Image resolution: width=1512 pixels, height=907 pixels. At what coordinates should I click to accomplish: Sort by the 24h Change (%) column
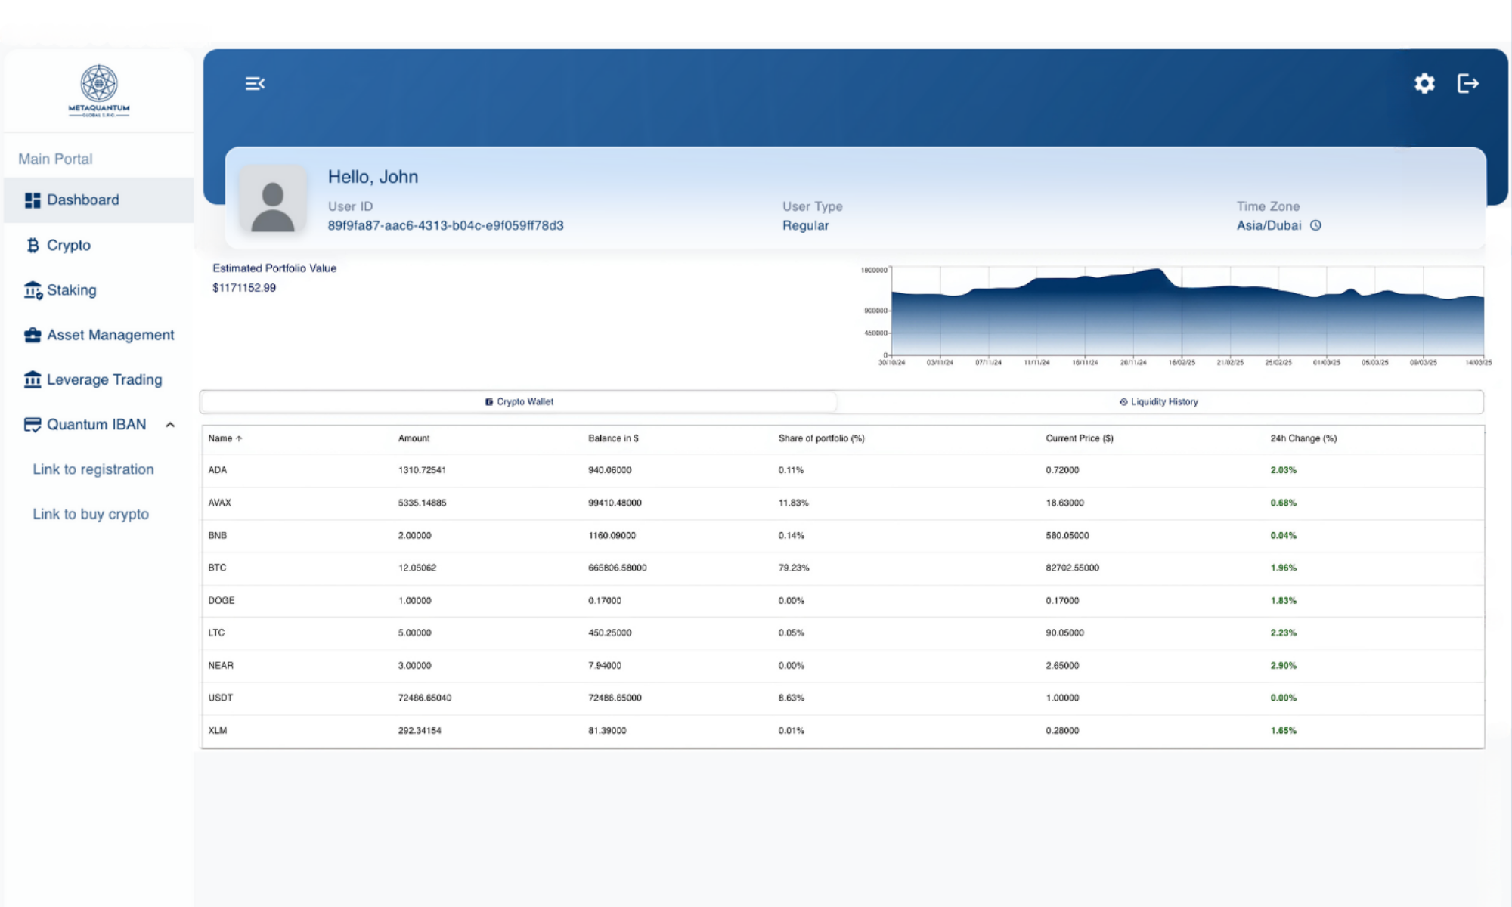pyautogui.click(x=1303, y=438)
